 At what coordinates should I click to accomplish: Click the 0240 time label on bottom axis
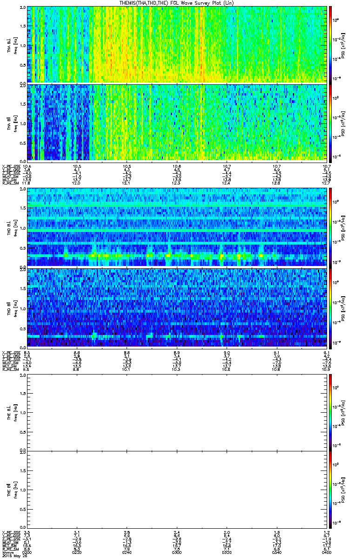[x=127, y=552]
